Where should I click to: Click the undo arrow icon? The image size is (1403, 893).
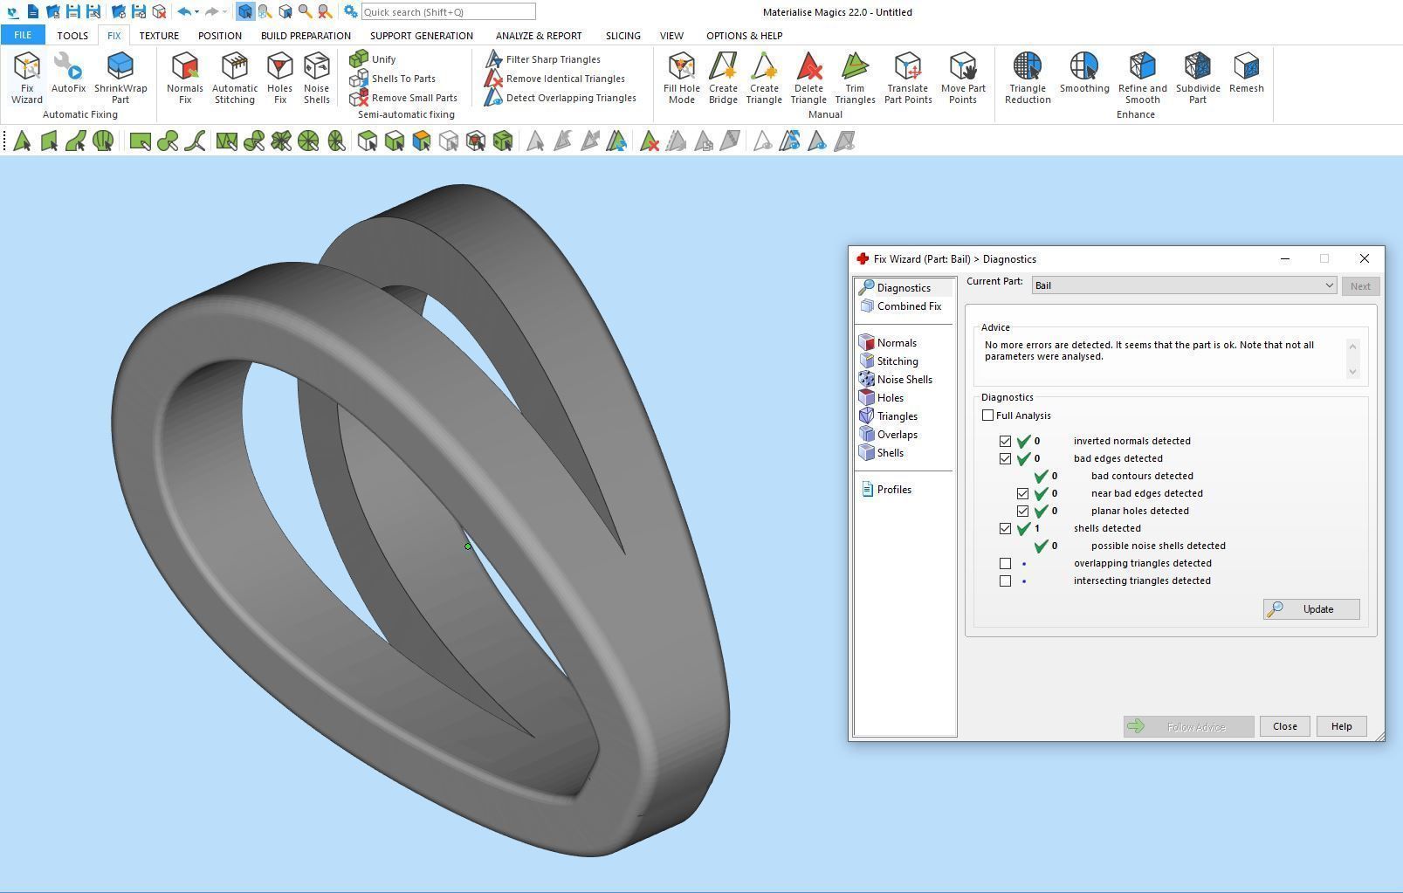(183, 12)
